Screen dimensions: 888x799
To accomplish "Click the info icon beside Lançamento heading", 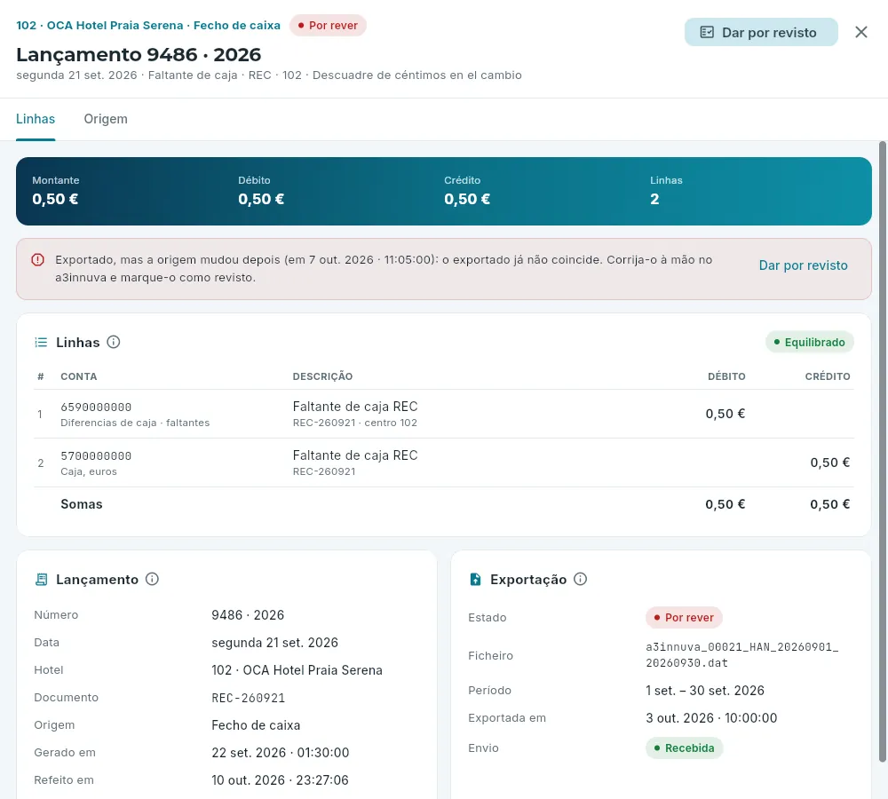I will coord(152,579).
